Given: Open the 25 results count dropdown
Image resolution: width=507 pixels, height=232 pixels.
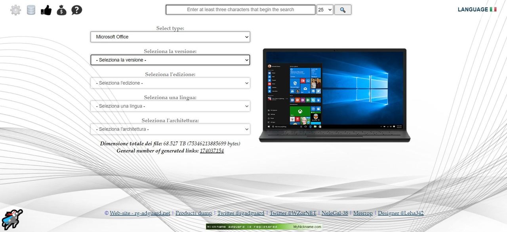Looking at the screenshot, I should pyautogui.click(x=325, y=9).
